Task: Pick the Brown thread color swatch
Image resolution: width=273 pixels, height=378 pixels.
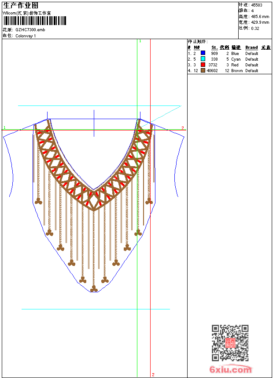Action: pos(203,70)
